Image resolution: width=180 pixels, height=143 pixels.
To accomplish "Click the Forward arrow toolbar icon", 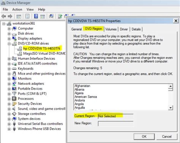I will click(x=10, y=16).
